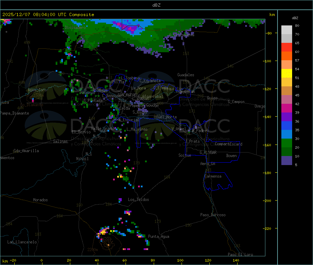Click the Carmensa label
The width and height of the screenshot is (313, 265).
(x=213, y=177)
